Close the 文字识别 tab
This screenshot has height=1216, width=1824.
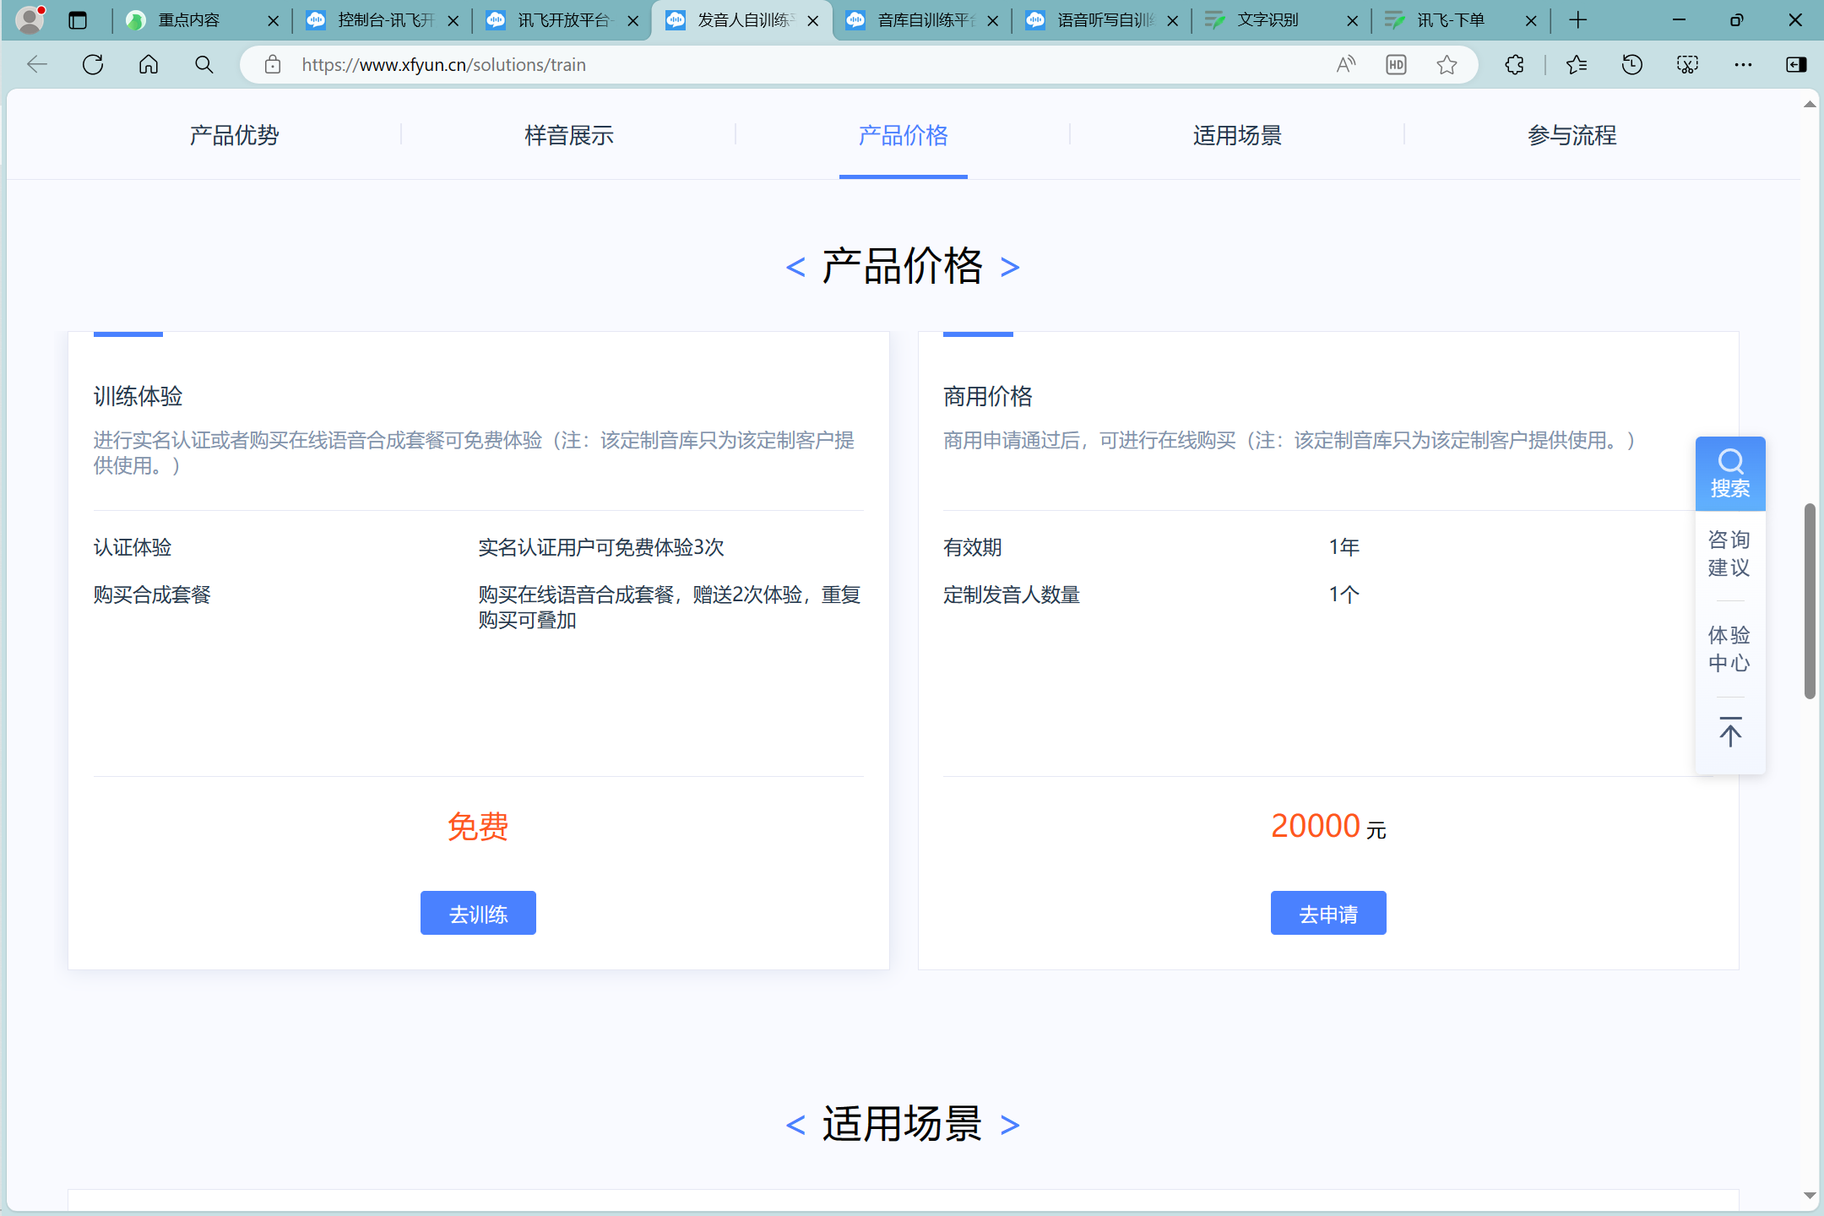click(x=1352, y=20)
